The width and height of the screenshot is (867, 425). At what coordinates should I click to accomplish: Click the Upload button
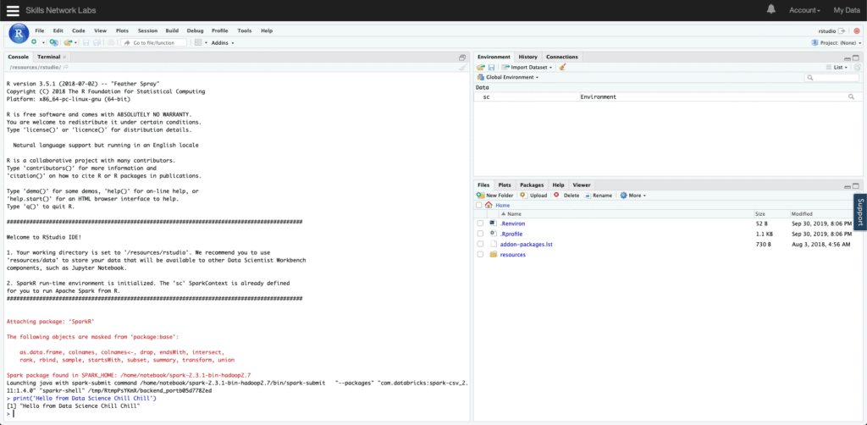click(x=533, y=195)
